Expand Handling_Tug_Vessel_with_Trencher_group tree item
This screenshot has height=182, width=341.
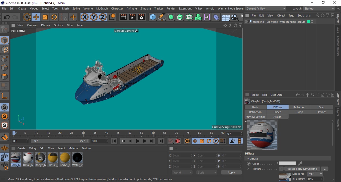(246, 22)
